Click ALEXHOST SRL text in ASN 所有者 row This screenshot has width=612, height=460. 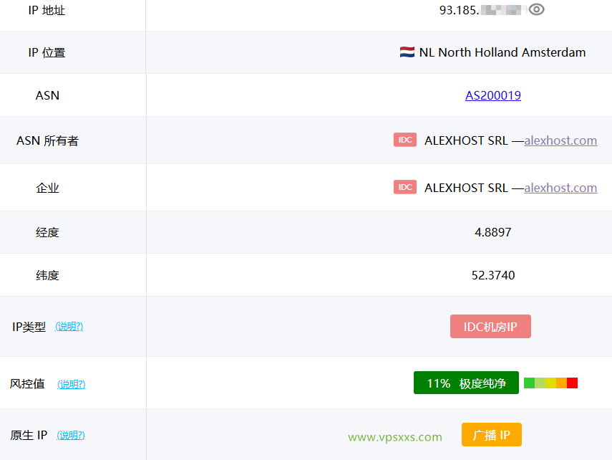466,140
